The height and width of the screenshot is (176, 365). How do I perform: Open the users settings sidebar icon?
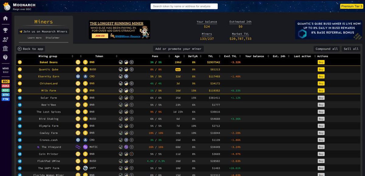pyautogui.click(x=5, y=39)
